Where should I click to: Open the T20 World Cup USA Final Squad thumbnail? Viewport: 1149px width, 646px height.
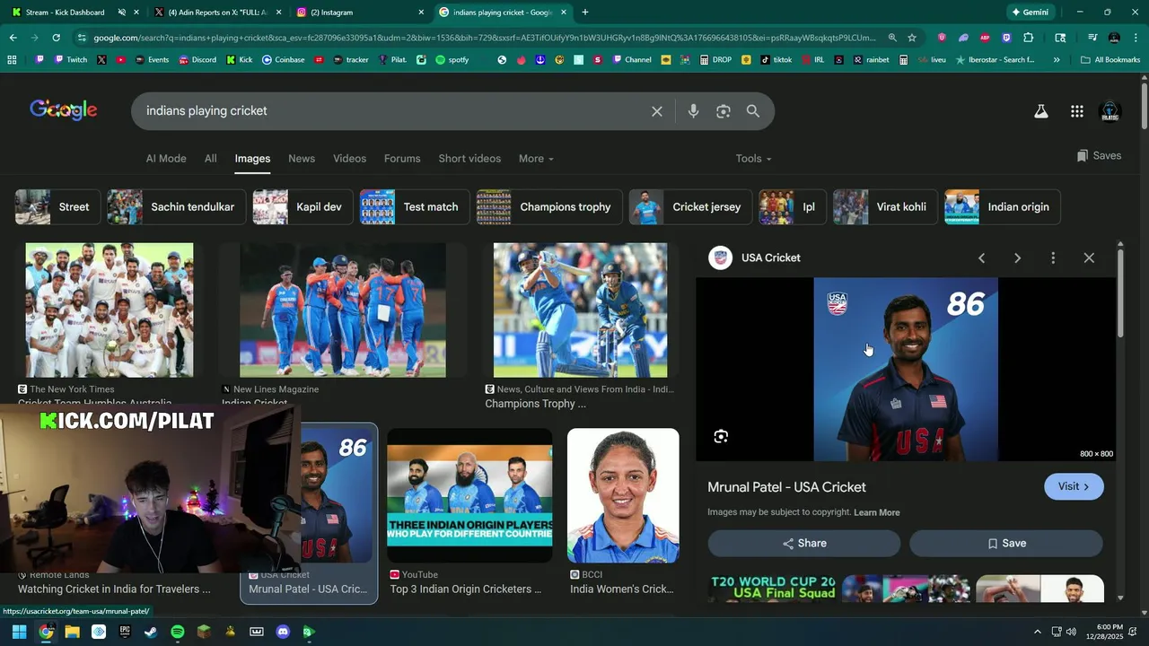click(x=773, y=589)
